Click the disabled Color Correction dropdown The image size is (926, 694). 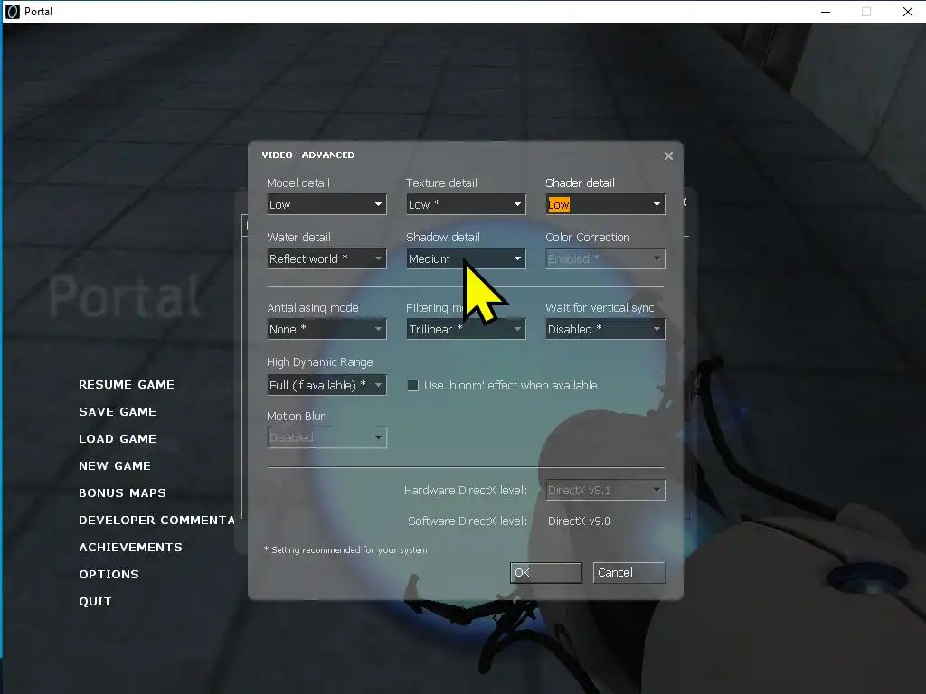(x=605, y=258)
